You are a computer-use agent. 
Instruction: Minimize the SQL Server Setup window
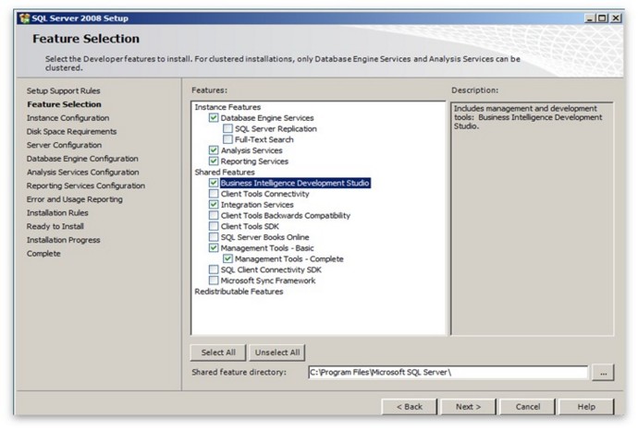pyautogui.click(x=590, y=18)
